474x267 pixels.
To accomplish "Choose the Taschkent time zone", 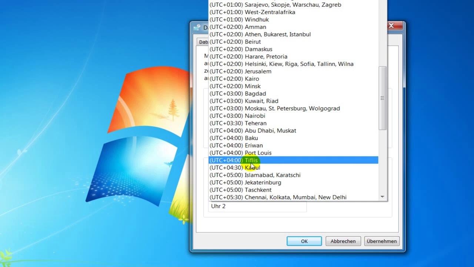I will [x=293, y=190].
